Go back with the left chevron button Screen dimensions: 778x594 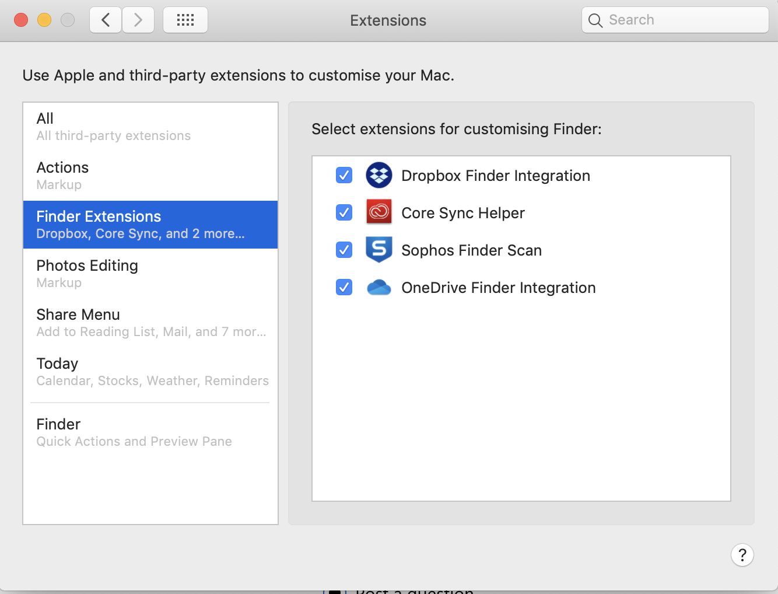106,20
